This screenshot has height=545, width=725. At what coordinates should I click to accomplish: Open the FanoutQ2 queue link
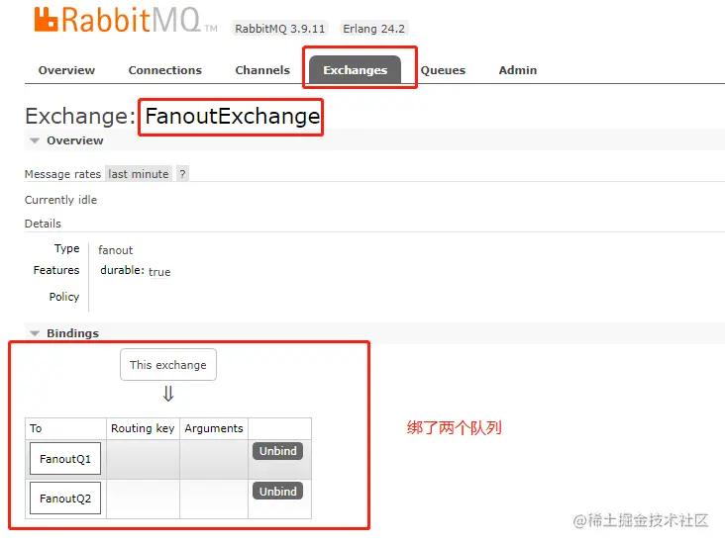click(65, 499)
